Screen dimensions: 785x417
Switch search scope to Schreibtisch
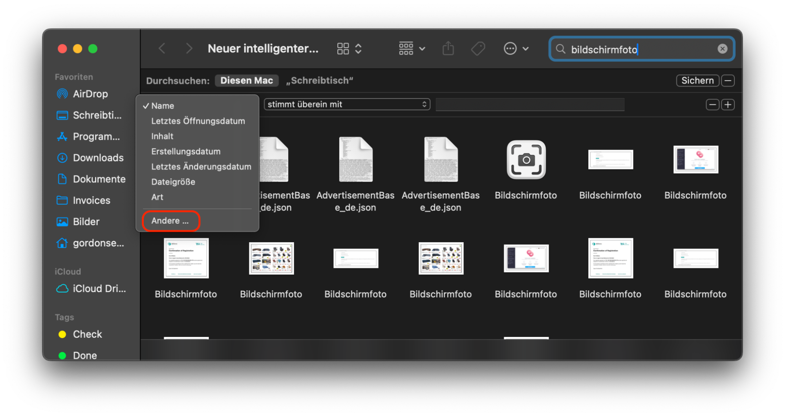(x=320, y=80)
